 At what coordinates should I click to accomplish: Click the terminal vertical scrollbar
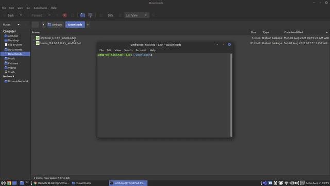(x=231, y=95)
